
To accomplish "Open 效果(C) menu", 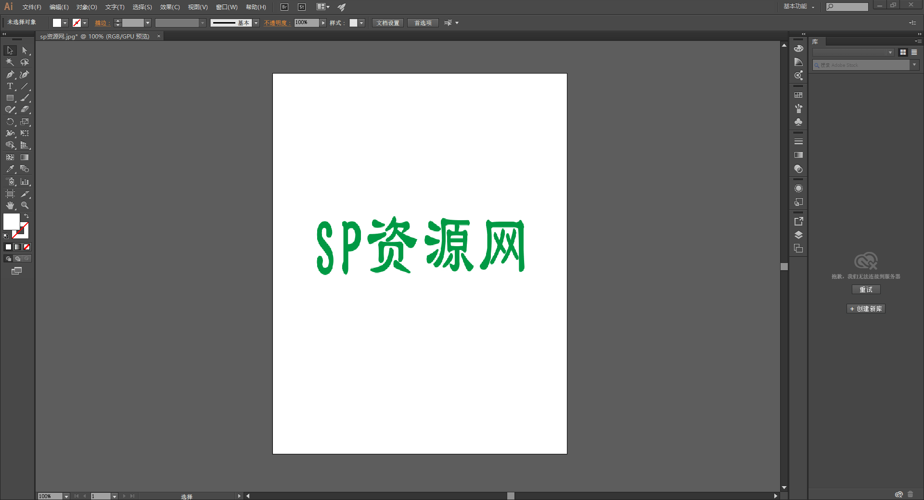I will 170,7.
